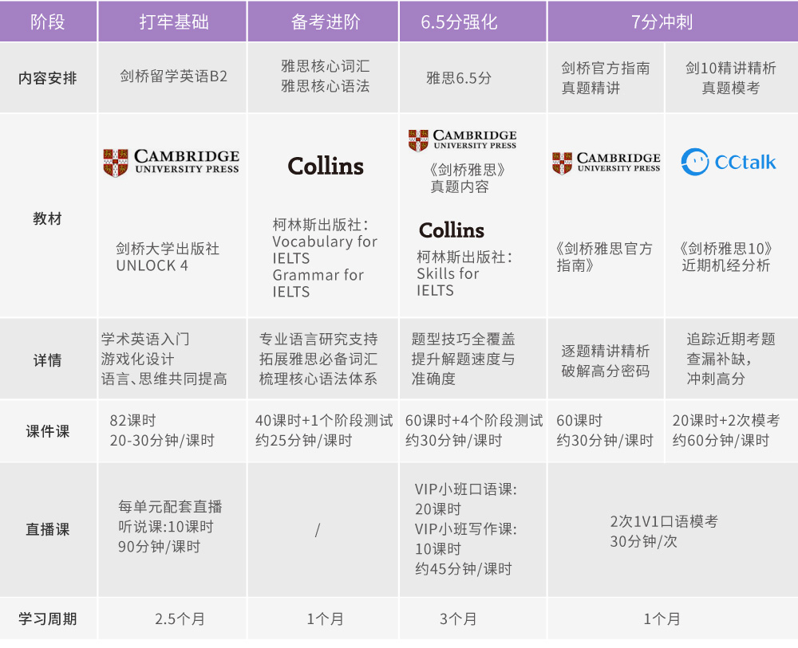This screenshot has height=648, width=798.
Task: Click the Collins logo above Skills for IELTS
Action: pos(452,230)
